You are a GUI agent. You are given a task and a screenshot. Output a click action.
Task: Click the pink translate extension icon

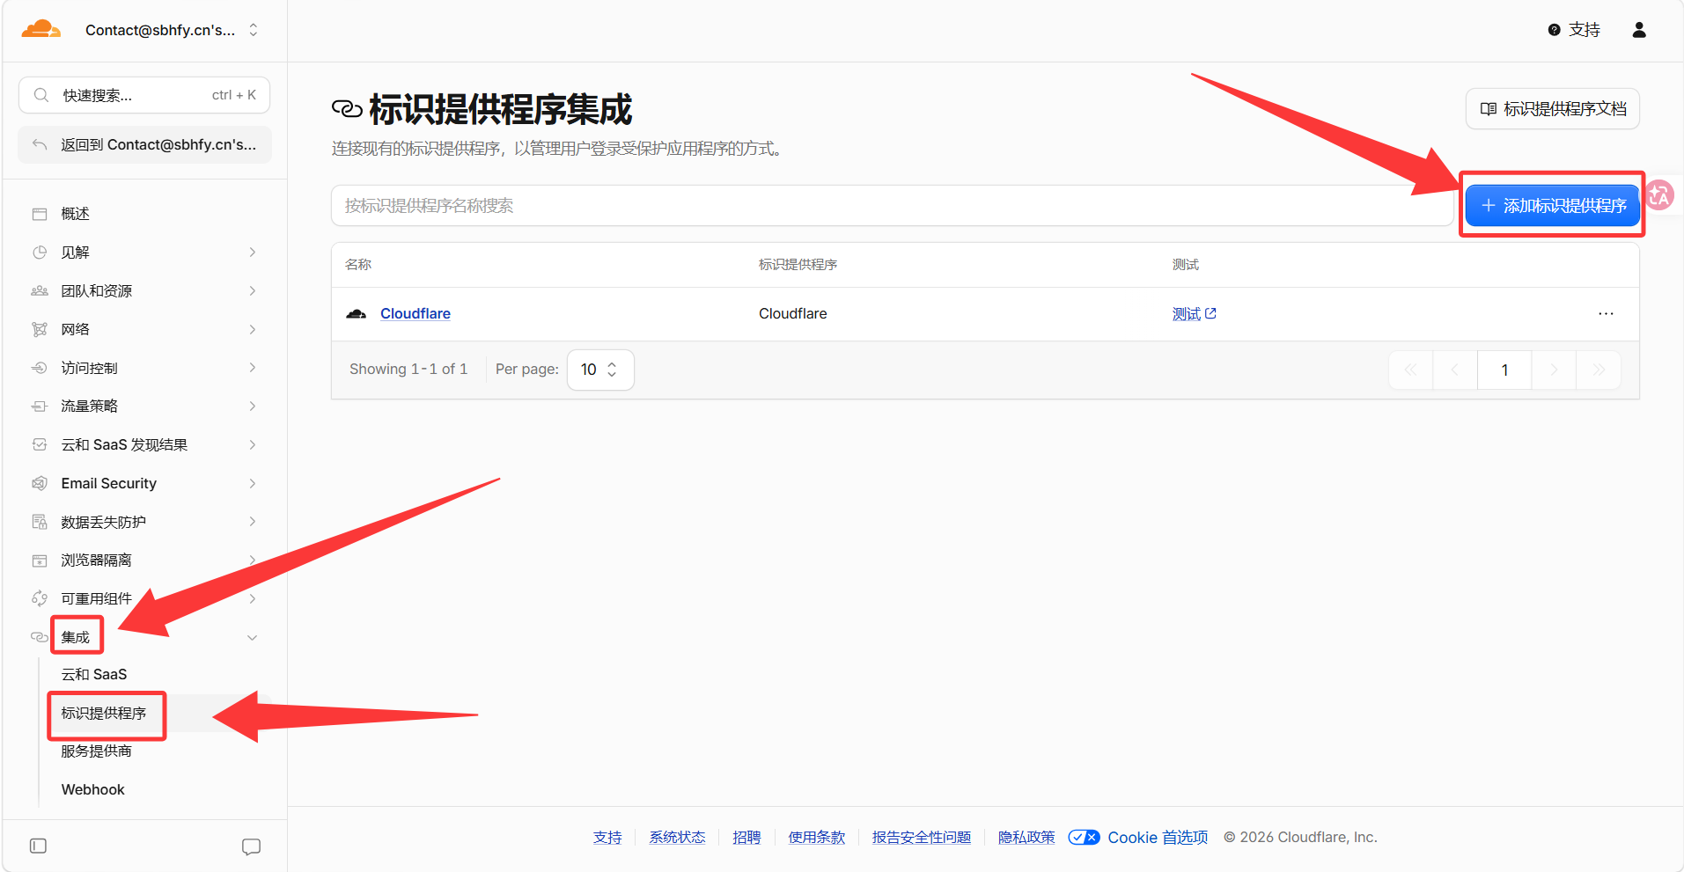click(1659, 194)
